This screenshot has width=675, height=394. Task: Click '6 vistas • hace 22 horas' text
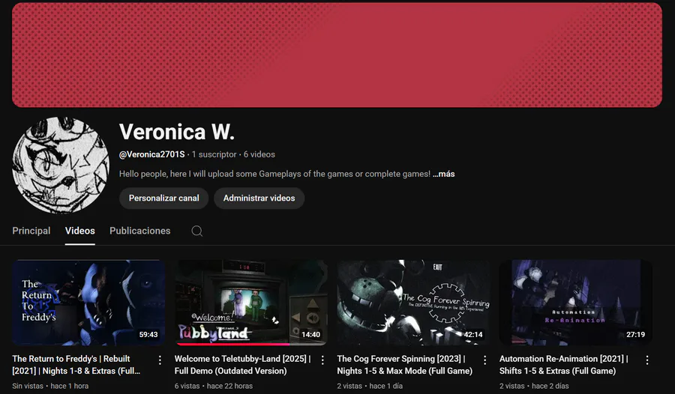pos(214,387)
